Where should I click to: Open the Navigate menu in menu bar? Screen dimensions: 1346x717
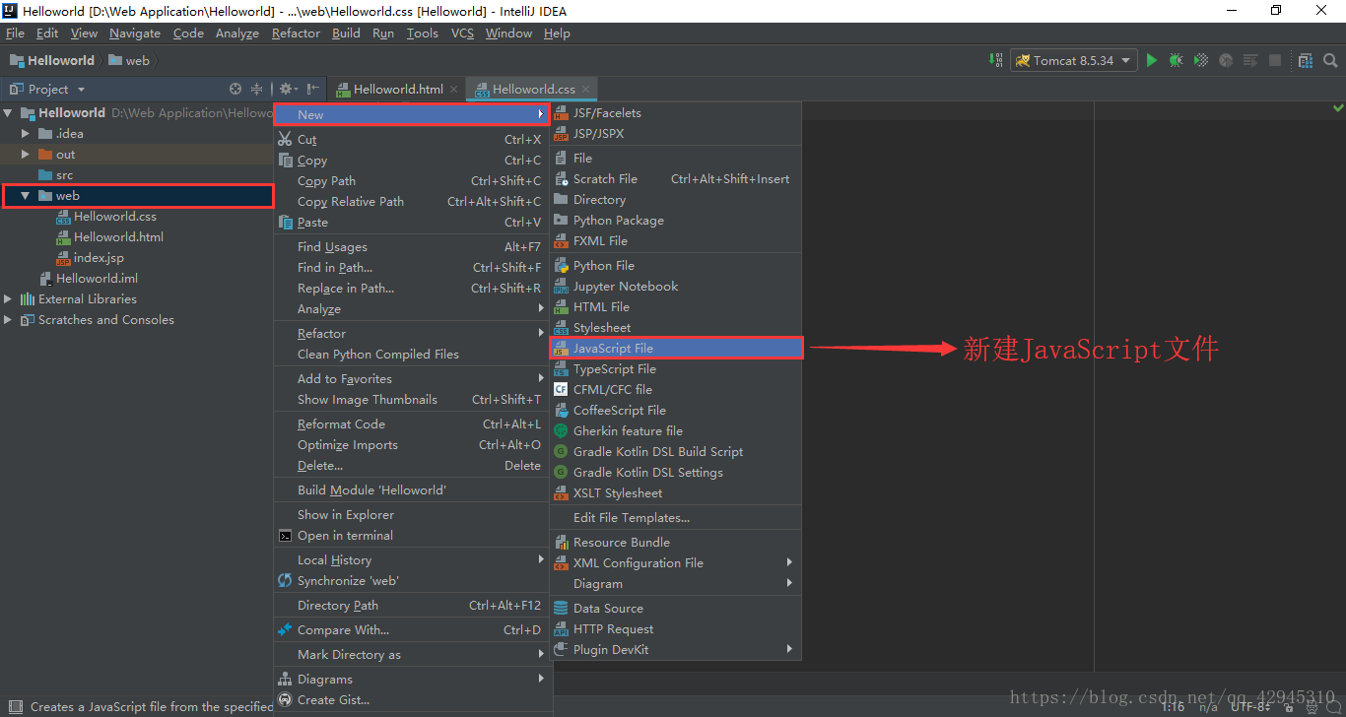point(135,33)
